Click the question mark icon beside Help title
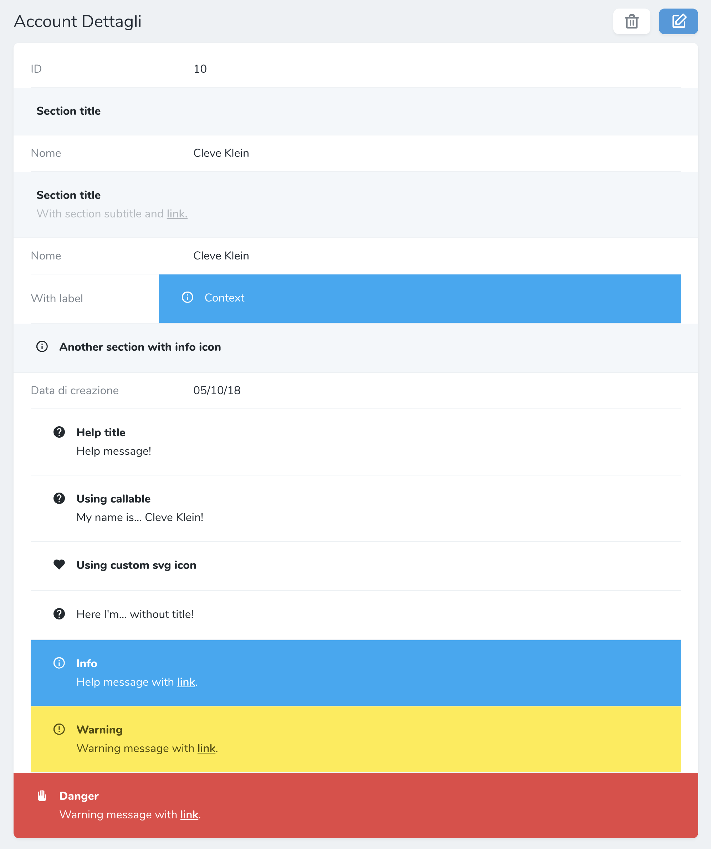The height and width of the screenshot is (849, 711). tap(59, 432)
